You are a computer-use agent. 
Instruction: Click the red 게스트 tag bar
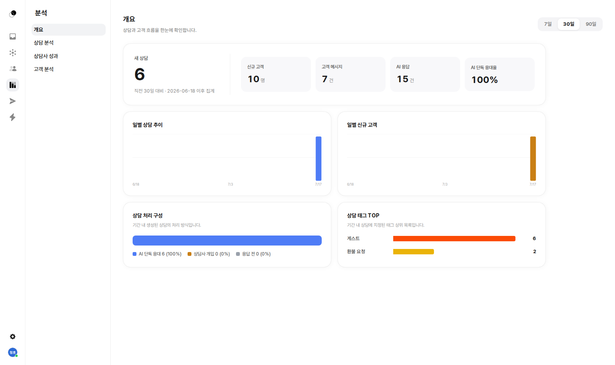[454, 239]
